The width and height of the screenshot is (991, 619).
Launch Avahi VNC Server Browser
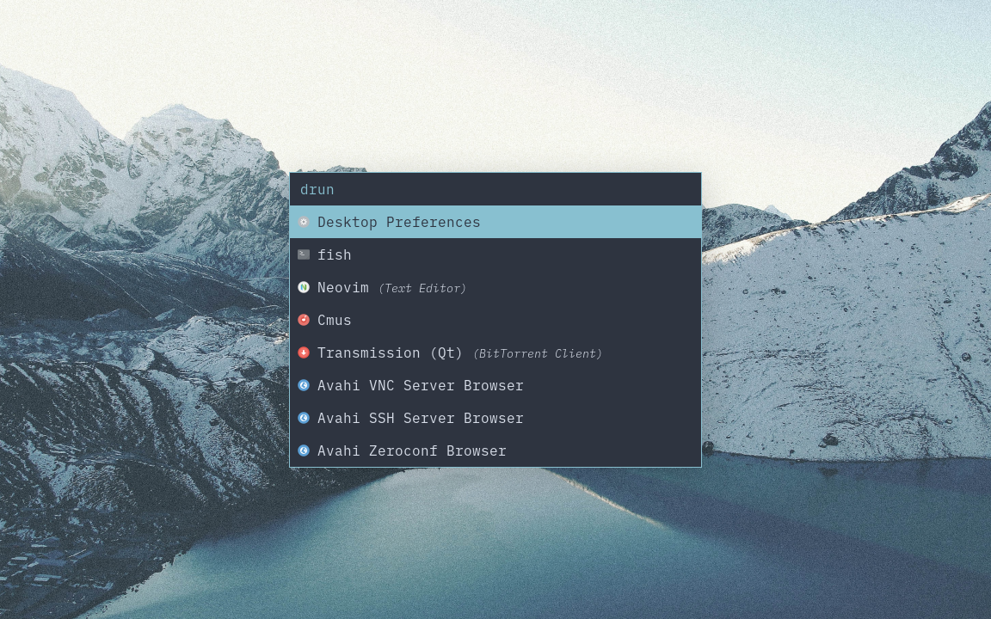[x=421, y=385]
